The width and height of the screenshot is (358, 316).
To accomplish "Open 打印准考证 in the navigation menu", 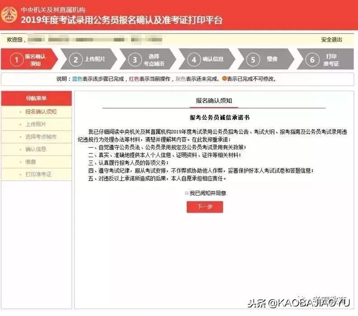I will [x=37, y=174].
